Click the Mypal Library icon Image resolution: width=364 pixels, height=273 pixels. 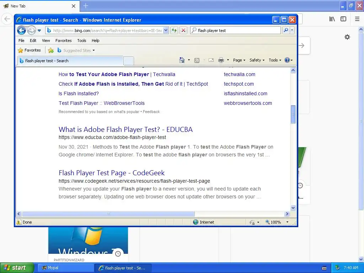pyautogui.click(x=332, y=19)
